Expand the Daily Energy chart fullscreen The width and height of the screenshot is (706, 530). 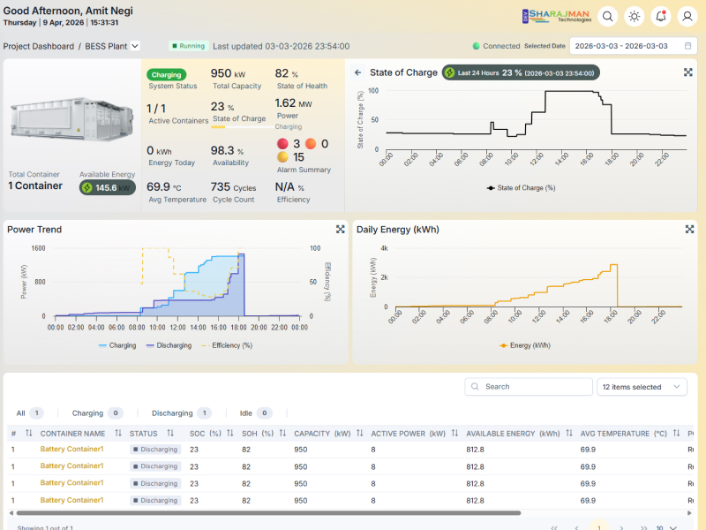pos(689,230)
